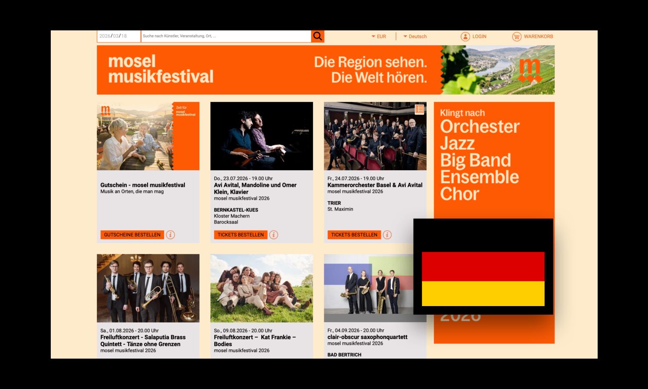The height and width of the screenshot is (389, 648).
Task: Click the date field showing 2026/03/18
Action: pos(118,36)
